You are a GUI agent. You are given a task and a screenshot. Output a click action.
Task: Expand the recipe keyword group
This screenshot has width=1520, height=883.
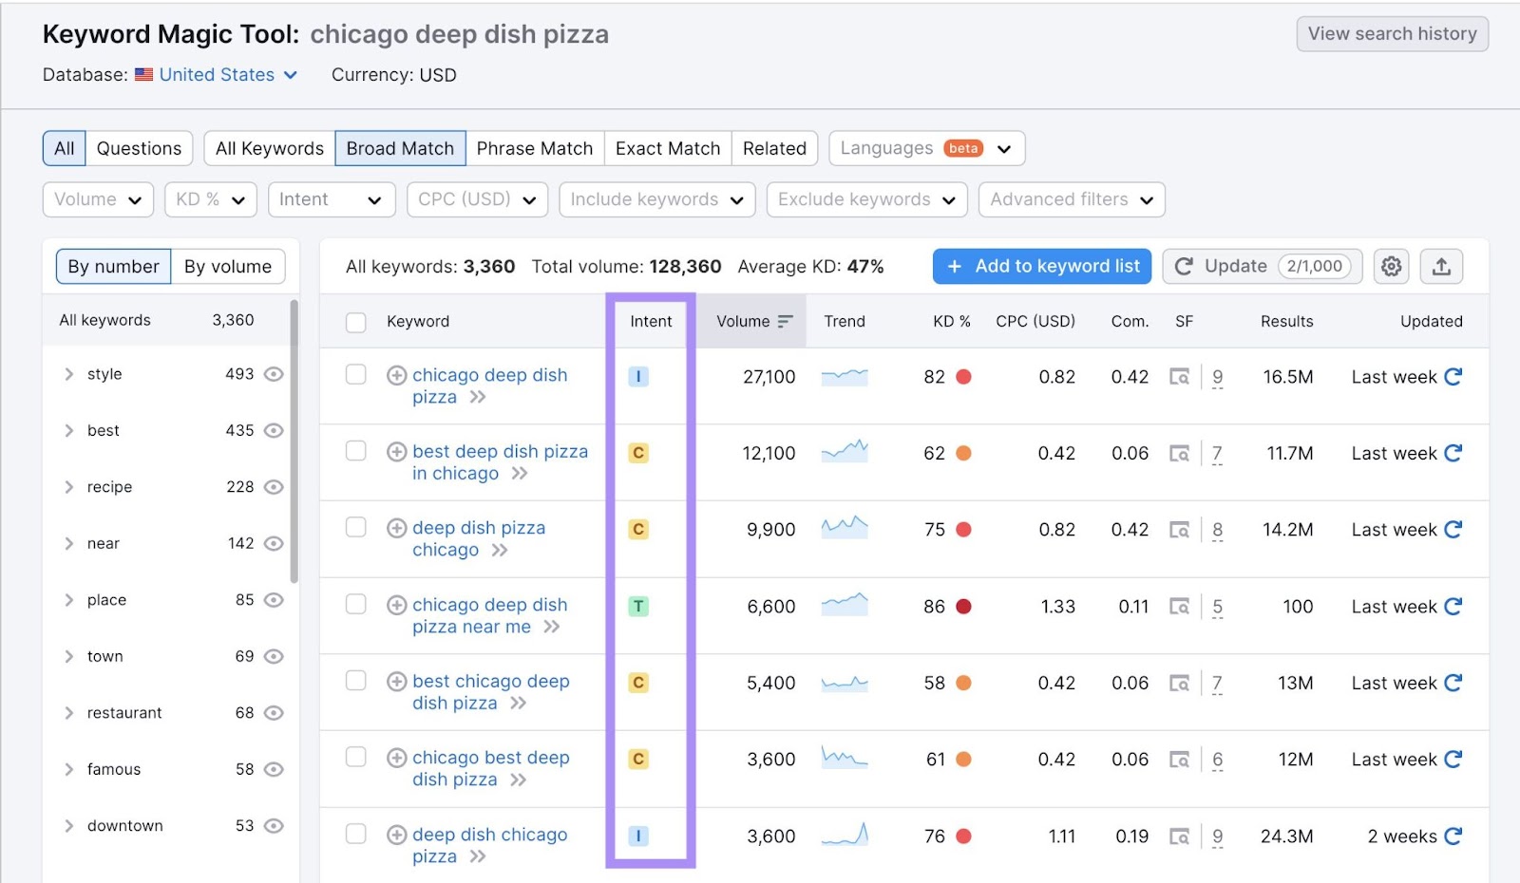click(x=68, y=486)
